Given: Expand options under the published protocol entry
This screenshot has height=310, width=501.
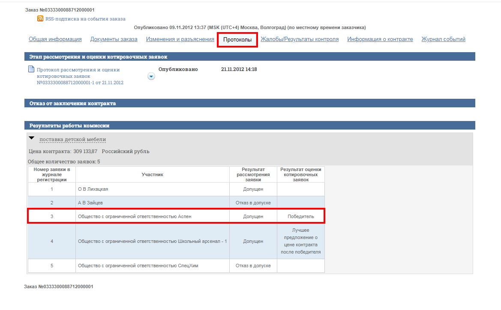Looking at the screenshot, I should 151,76.
